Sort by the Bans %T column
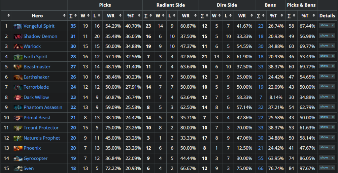This screenshot has width=338, height=173. tap(273, 15)
